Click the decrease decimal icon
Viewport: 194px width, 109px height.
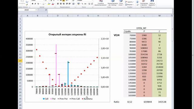tap(92, 4)
